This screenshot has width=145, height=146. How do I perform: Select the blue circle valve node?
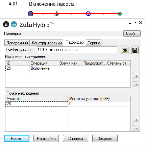click(x=88, y=14)
